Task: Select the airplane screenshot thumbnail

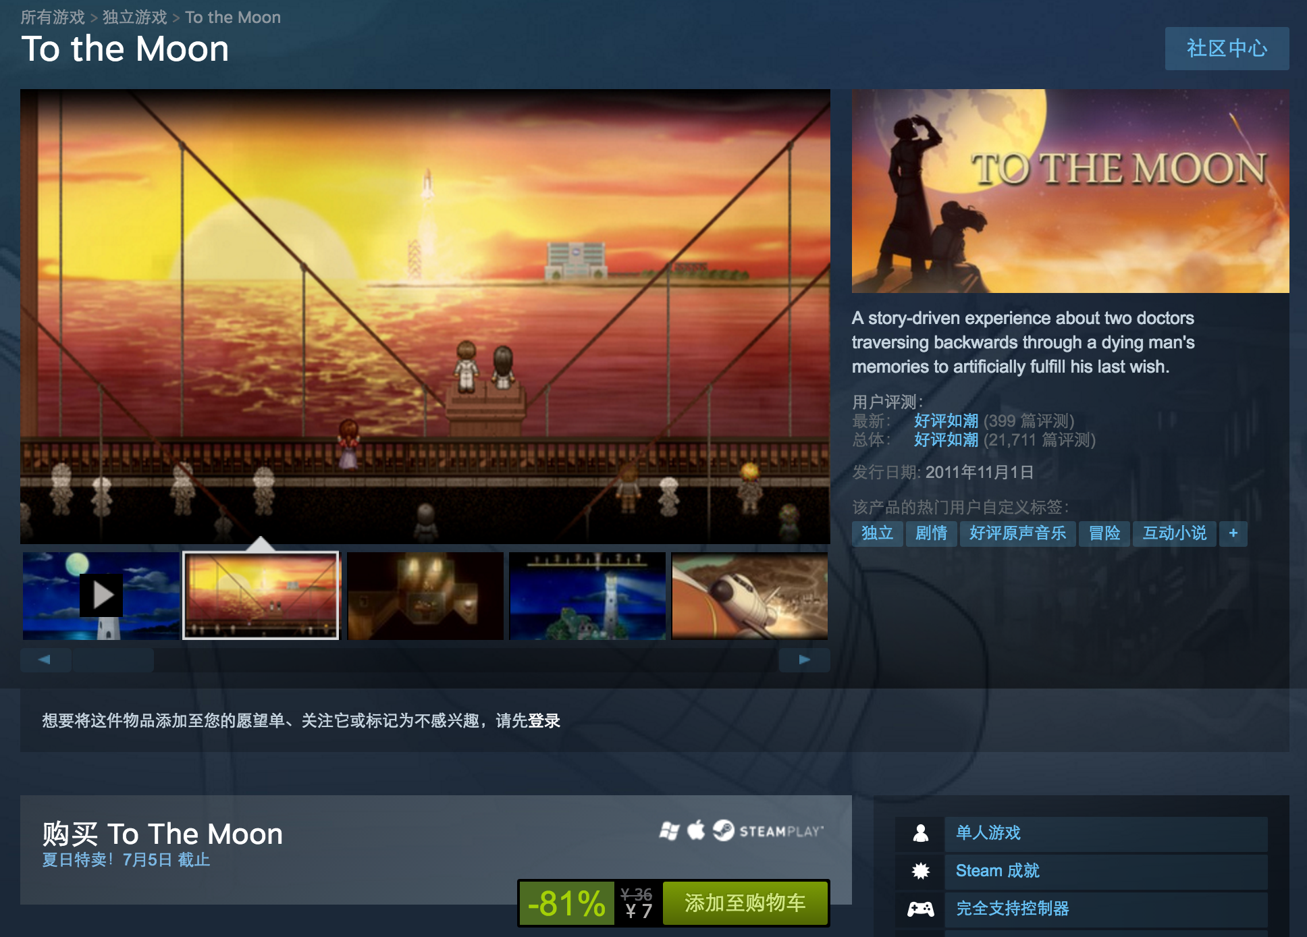Action: pyautogui.click(x=749, y=595)
